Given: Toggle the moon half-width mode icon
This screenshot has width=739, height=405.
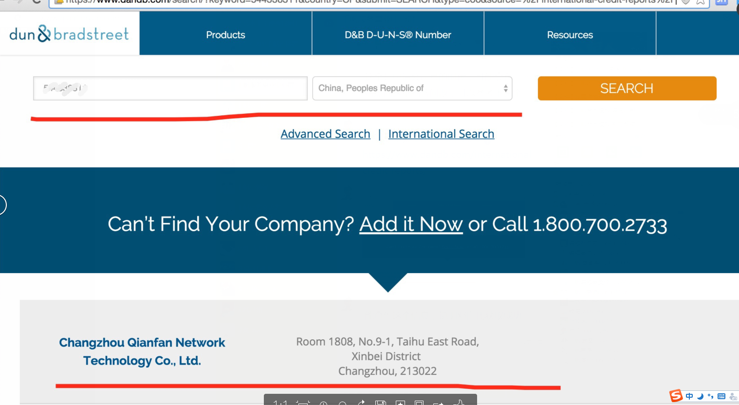Looking at the screenshot, I should pyautogui.click(x=700, y=396).
